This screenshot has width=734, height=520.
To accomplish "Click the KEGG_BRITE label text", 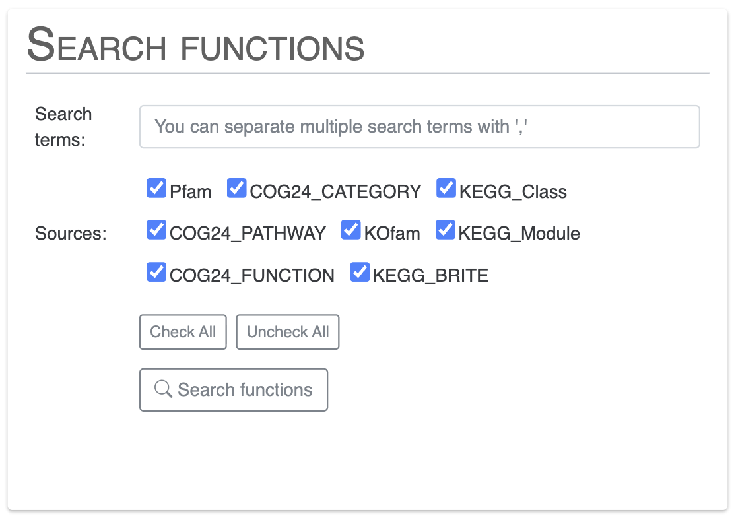I will click(429, 275).
